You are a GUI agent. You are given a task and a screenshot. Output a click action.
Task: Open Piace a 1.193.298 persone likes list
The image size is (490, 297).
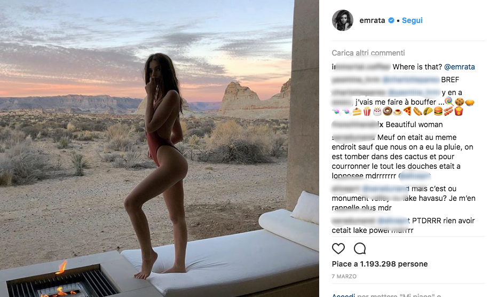380,264
